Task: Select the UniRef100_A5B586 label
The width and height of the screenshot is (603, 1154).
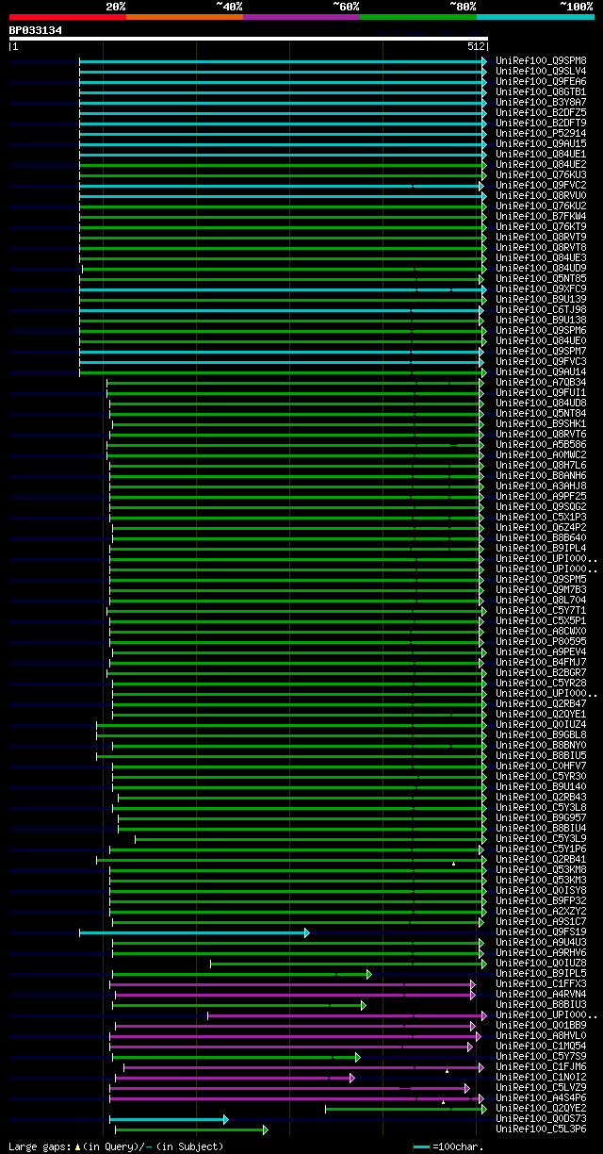Action: 541,444
